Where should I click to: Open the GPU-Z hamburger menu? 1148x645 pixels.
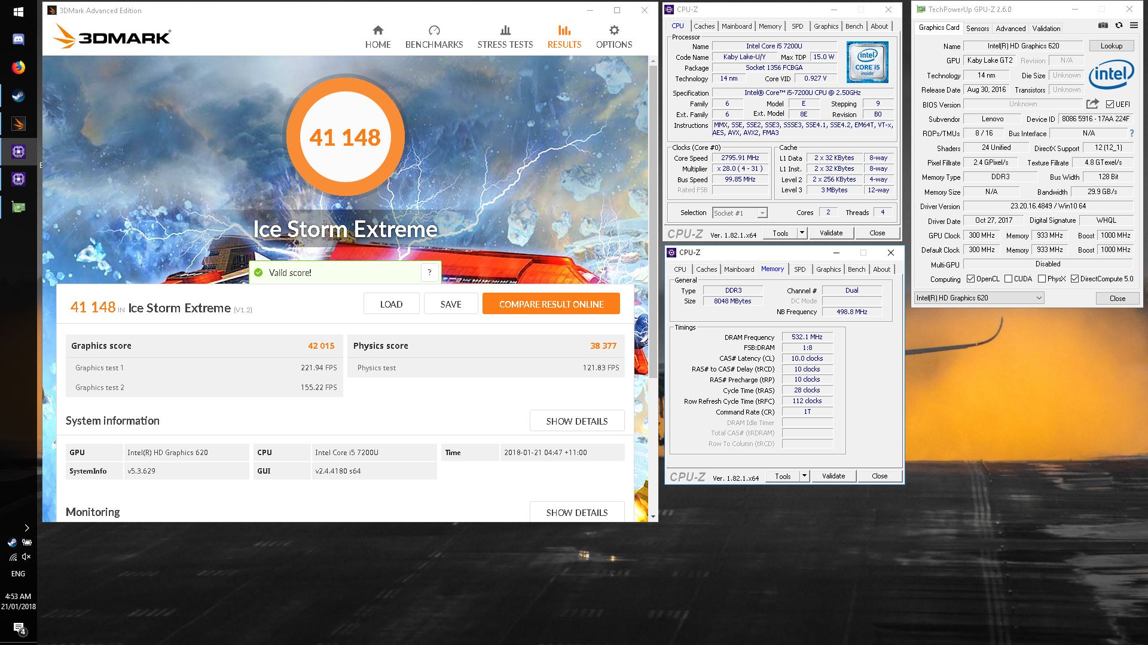(1134, 26)
